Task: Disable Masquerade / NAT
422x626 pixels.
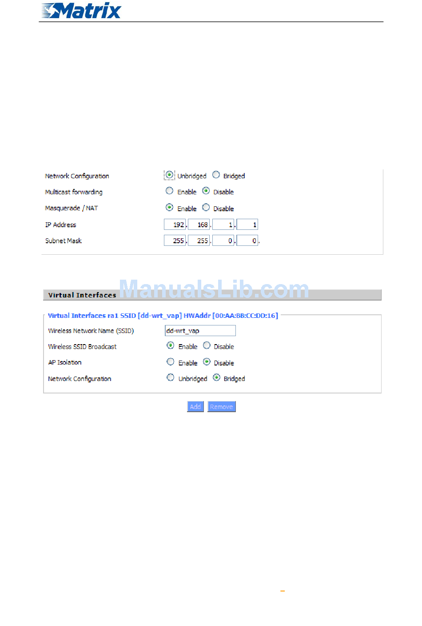Action: pos(206,207)
